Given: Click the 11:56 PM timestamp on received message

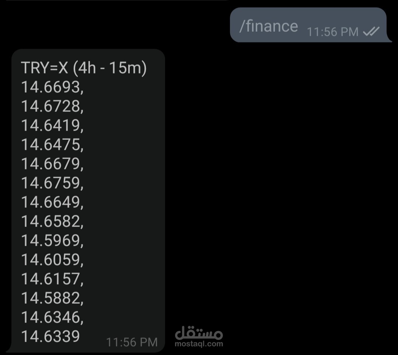Looking at the screenshot, I should coord(132,342).
